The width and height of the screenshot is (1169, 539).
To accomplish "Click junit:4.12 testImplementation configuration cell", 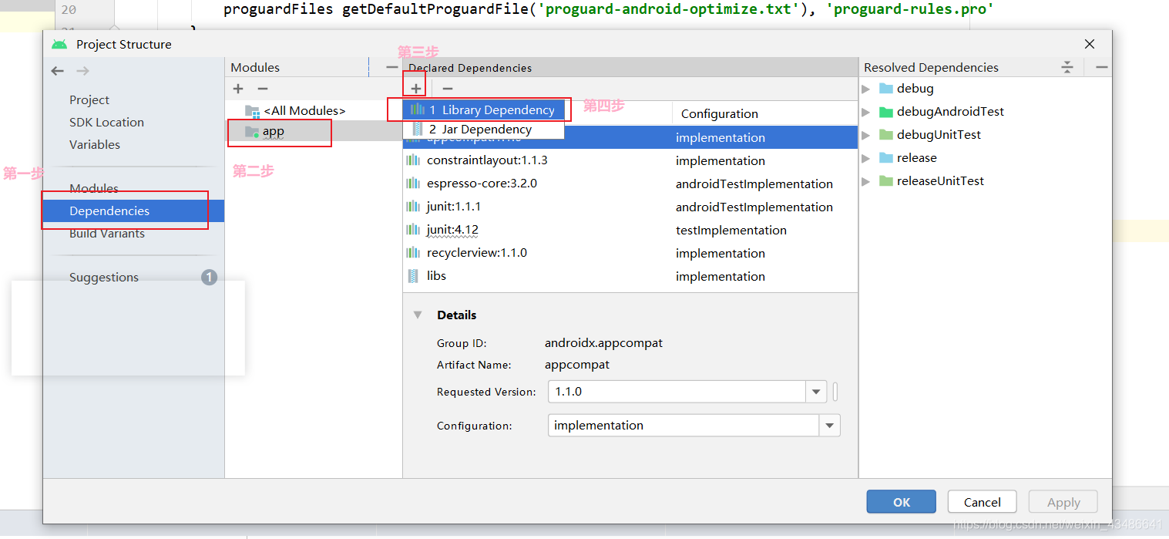I will pyautogui.click(x=731, y=230).
